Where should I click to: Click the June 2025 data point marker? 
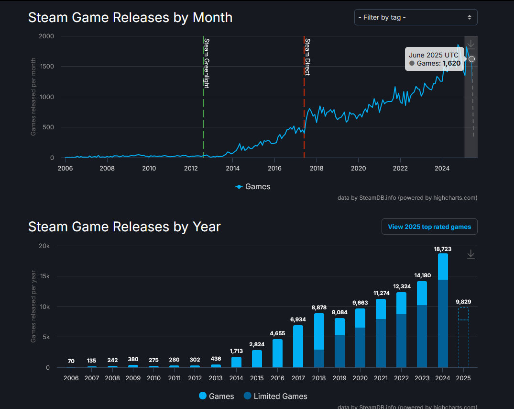coord(471,59)
